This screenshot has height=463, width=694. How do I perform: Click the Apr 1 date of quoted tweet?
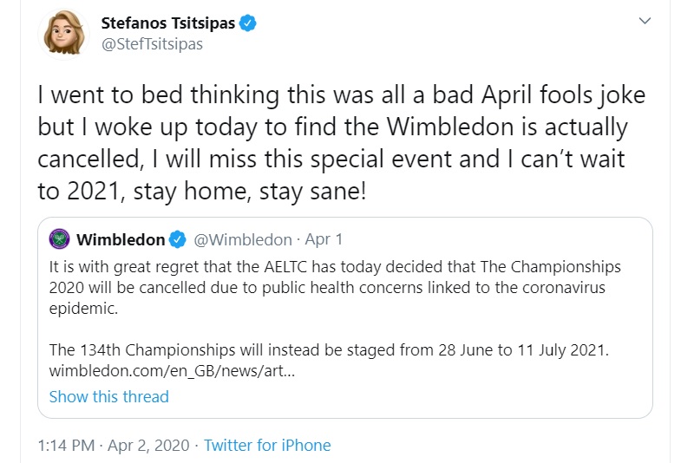324,239
